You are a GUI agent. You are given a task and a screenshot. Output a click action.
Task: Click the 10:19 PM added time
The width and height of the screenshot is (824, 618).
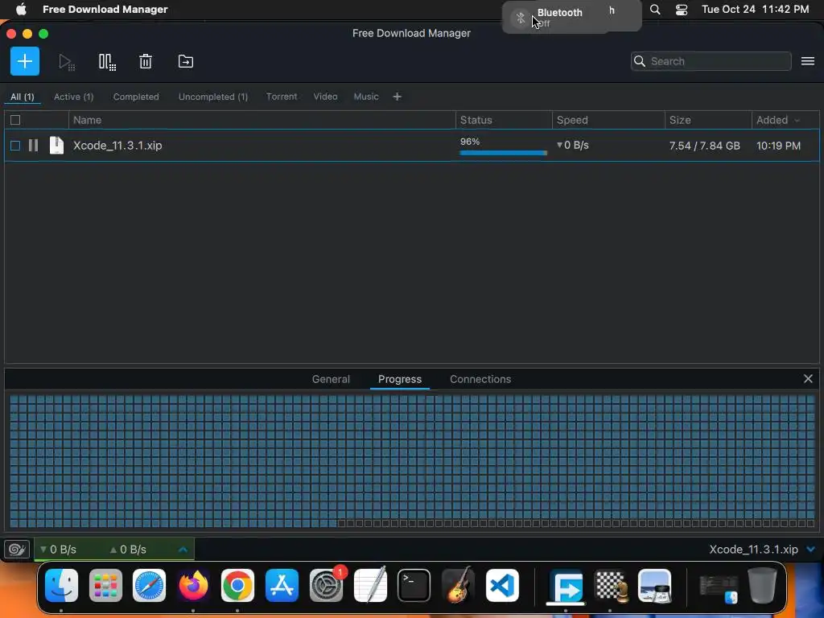[778, 146]
